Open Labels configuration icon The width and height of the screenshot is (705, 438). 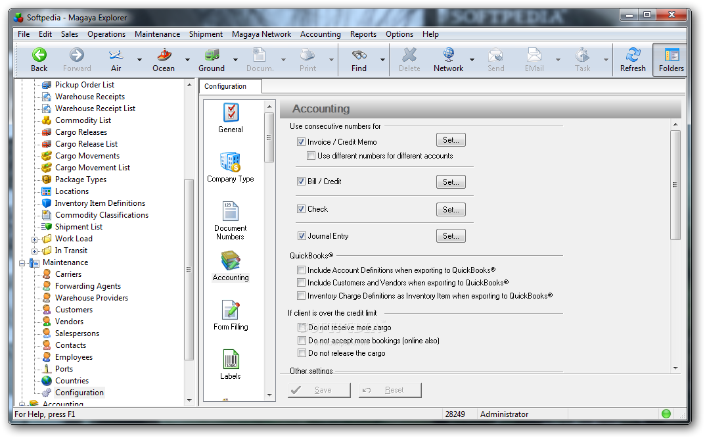[231, 360]
